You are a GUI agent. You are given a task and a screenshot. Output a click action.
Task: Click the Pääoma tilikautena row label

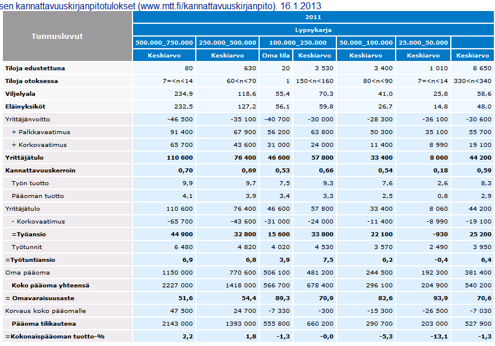[44, 323]
